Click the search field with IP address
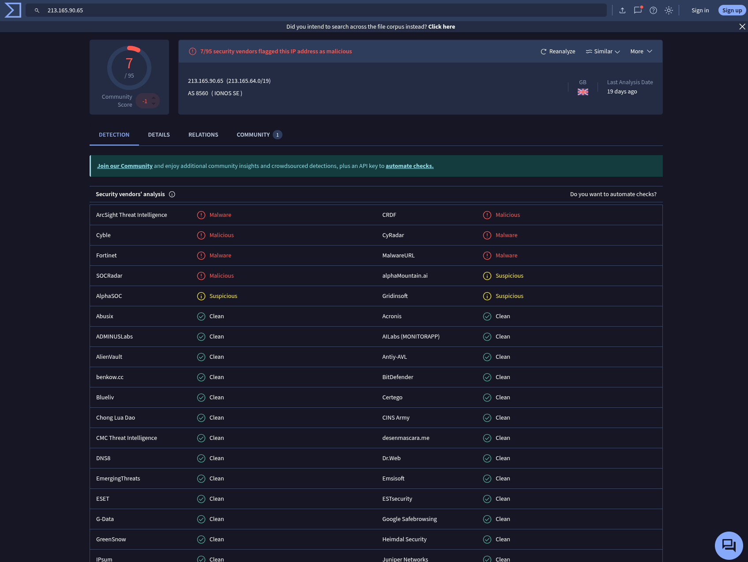 pos(309,10)
